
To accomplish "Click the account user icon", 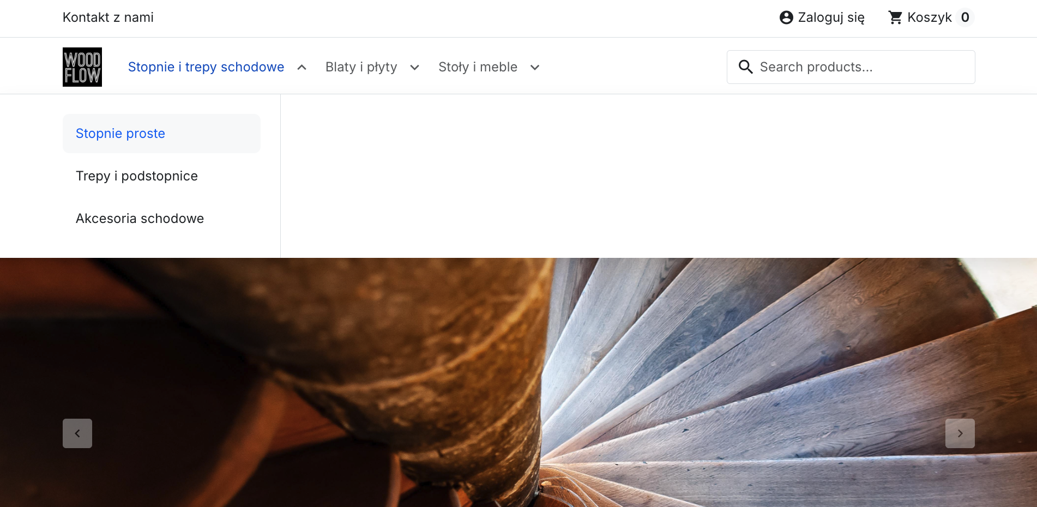I will (786, 17).
